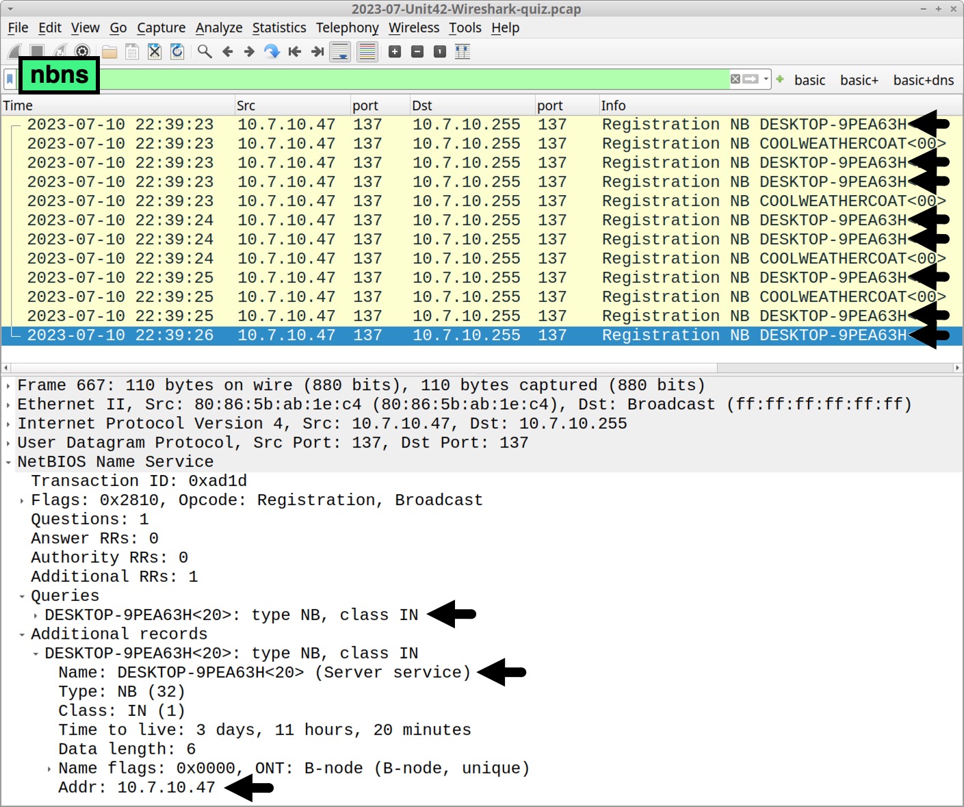The width and height of the screenshot is (964, 807).
Task: Reload this capture file
Action: 177,51
